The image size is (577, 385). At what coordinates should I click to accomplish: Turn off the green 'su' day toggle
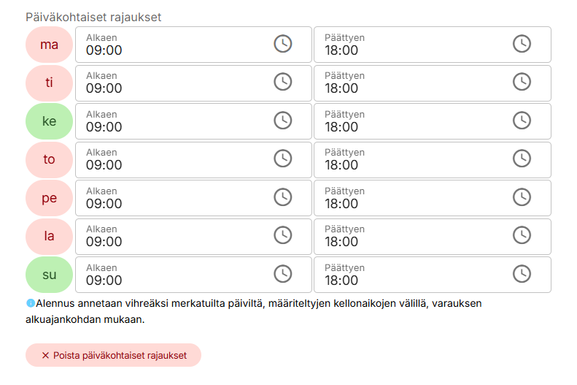pos(49,275)
